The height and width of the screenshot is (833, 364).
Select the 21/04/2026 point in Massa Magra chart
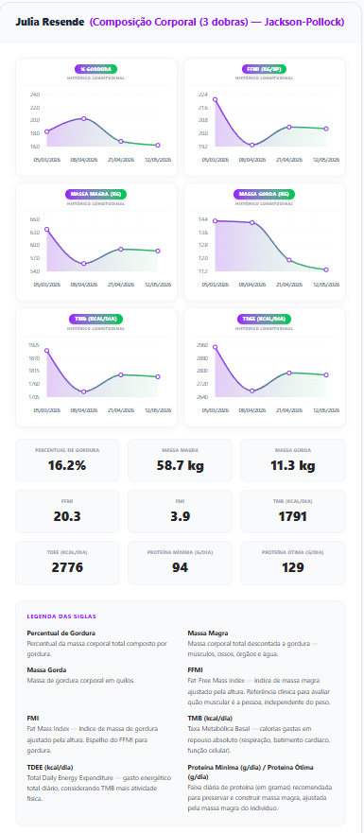121,250
